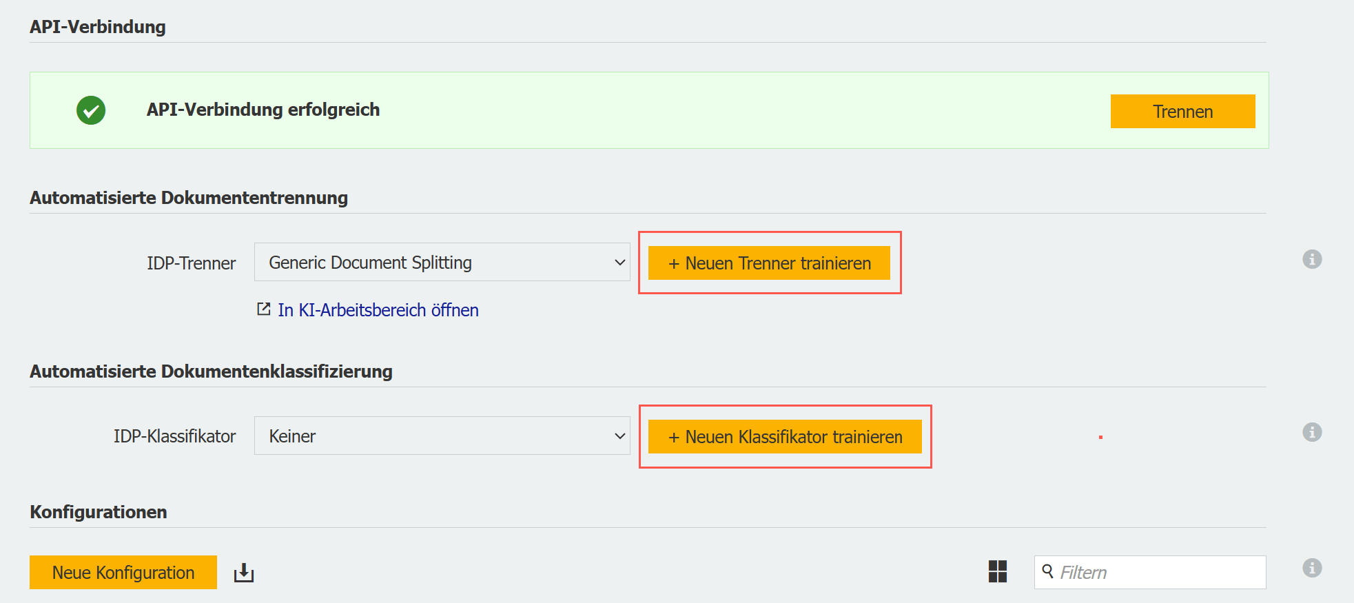
Task: Switch to the tile grid view
Action: (x=997, y=571)
